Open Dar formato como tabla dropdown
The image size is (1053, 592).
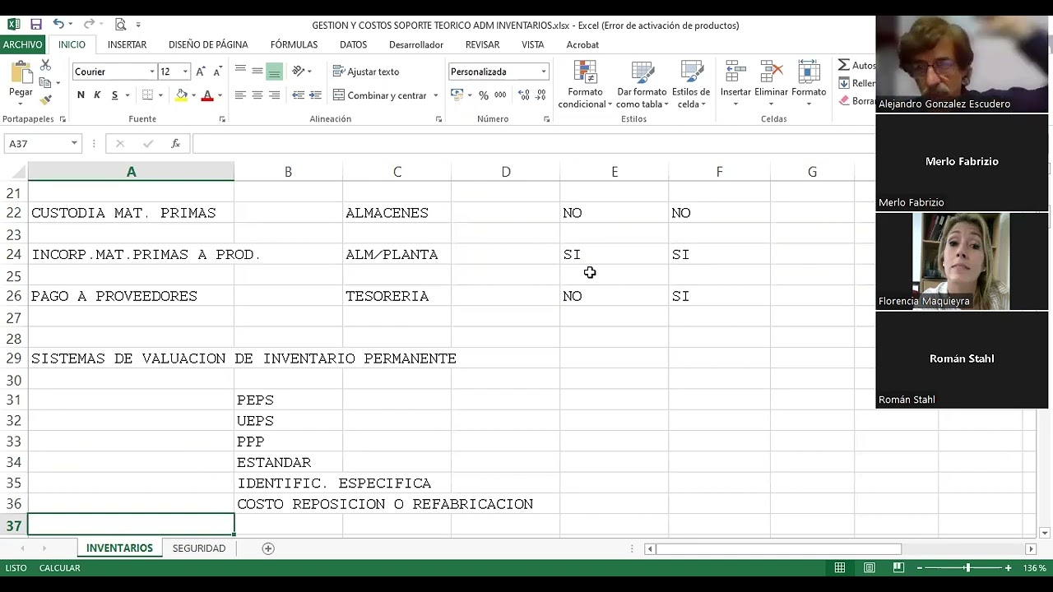pyautogui.click(x=642, y=85)
